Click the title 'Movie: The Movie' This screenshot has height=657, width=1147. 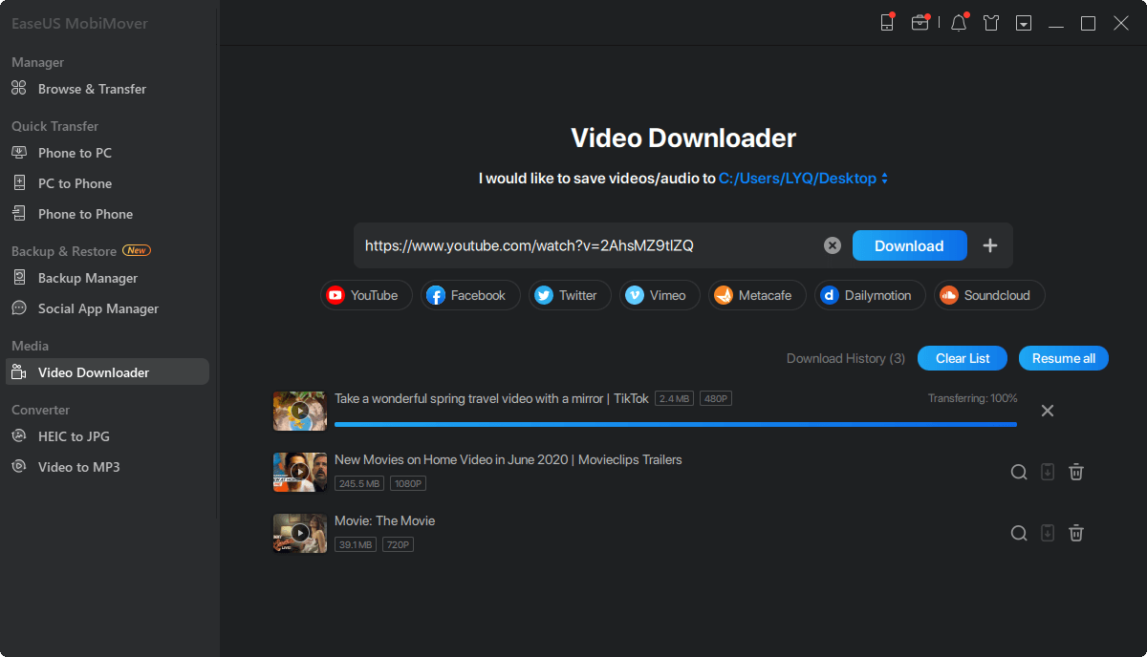click(384, 520)
